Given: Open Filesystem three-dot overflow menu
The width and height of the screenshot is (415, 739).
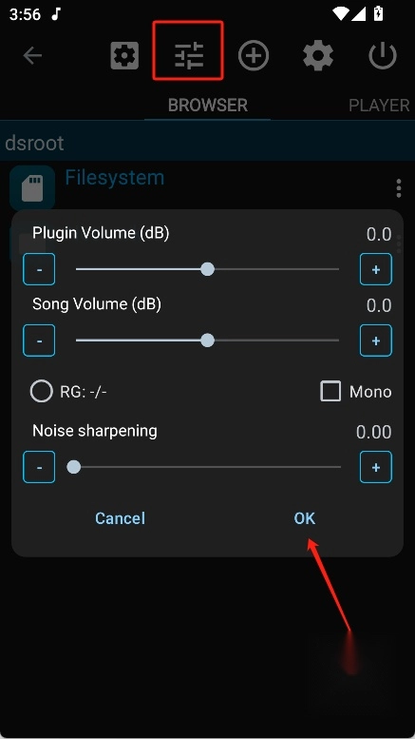Looking at the screenshot, I should pyautogui.click(x=399, y=188).
